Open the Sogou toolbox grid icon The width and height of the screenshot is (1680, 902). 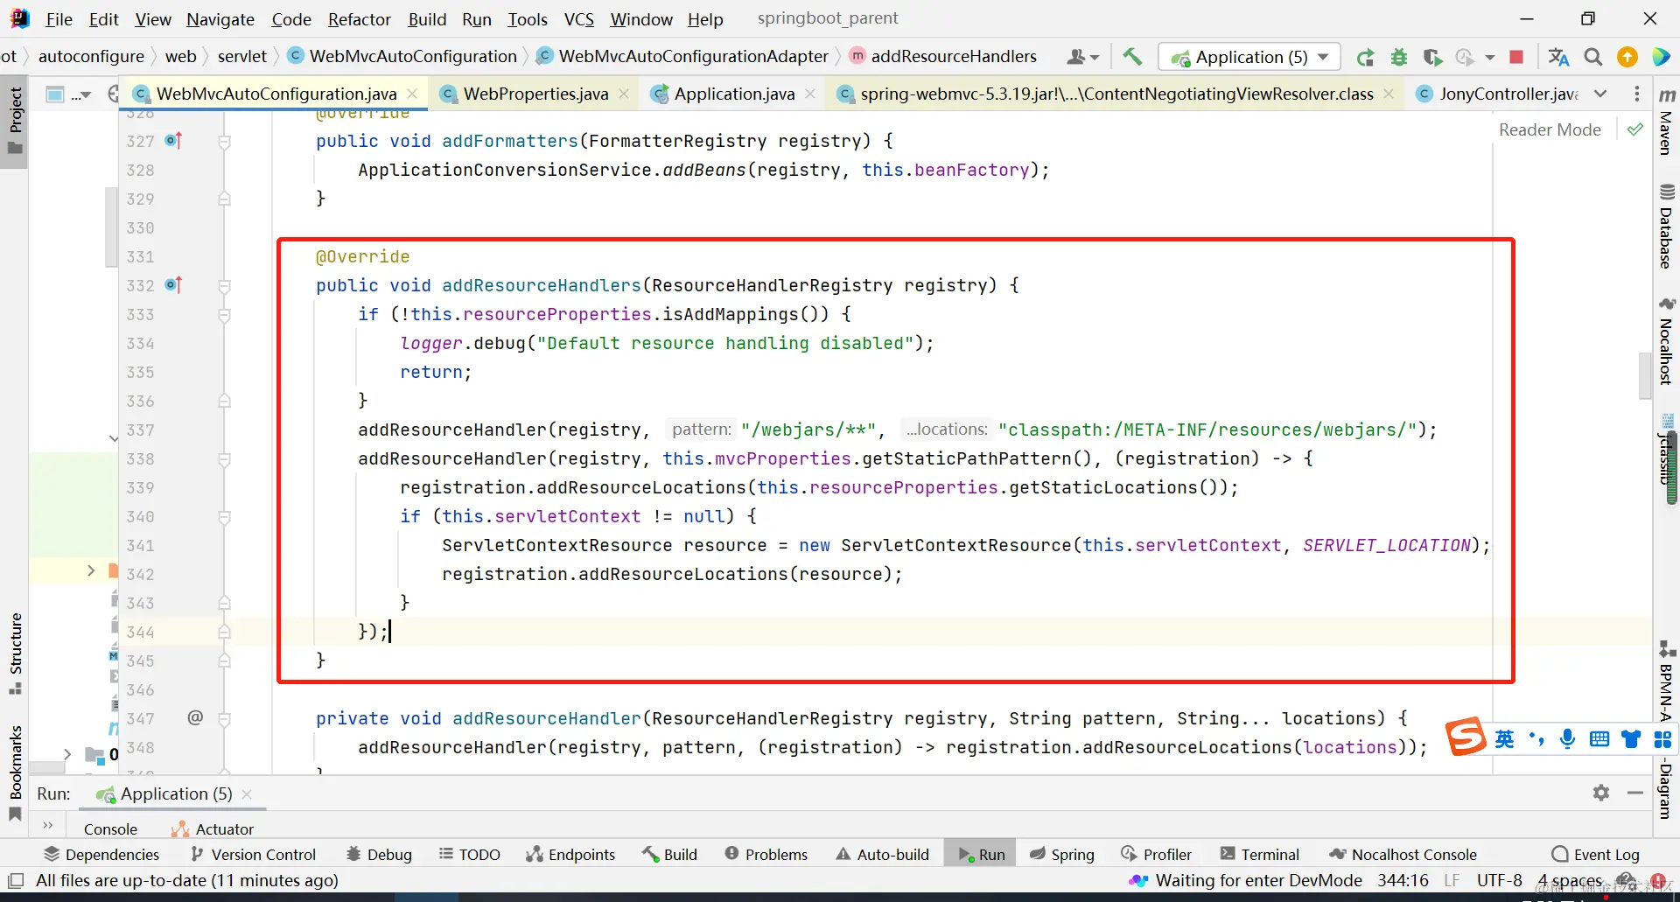[x=1662, y=739]
